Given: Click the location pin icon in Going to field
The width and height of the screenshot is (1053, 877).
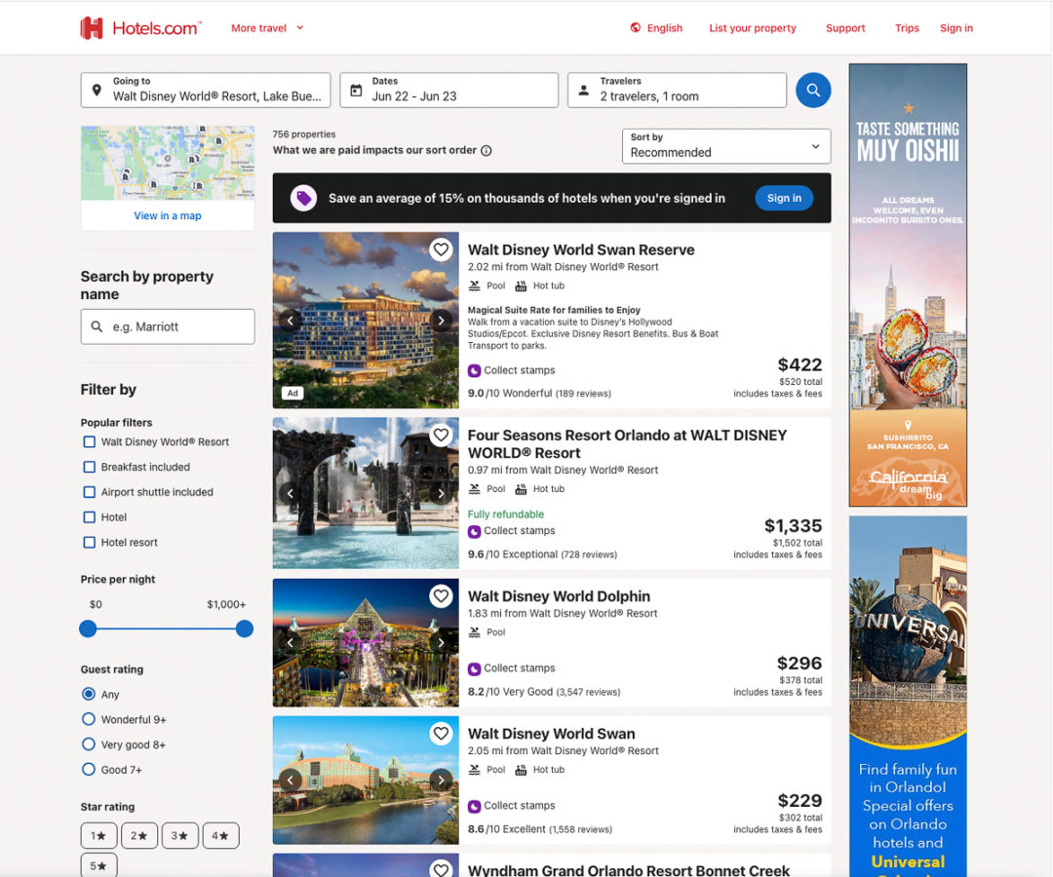Looking at the screenshot, I should tap(97, 90).
